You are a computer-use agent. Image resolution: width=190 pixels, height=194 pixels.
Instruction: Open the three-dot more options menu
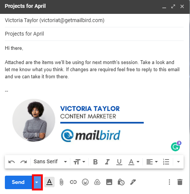click(x=169, y=182)
